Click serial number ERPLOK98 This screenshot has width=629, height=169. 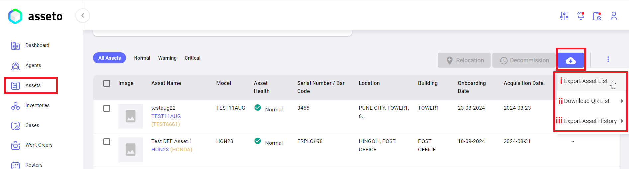tap(310, 141)
